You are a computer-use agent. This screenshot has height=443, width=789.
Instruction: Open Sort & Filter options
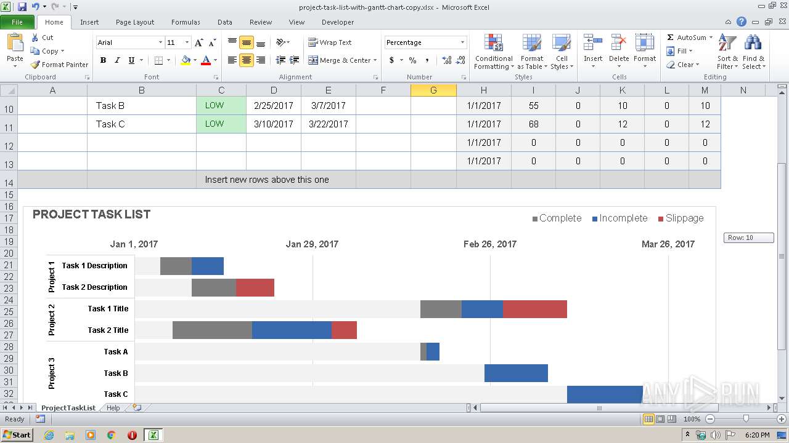tap(727, 52)
